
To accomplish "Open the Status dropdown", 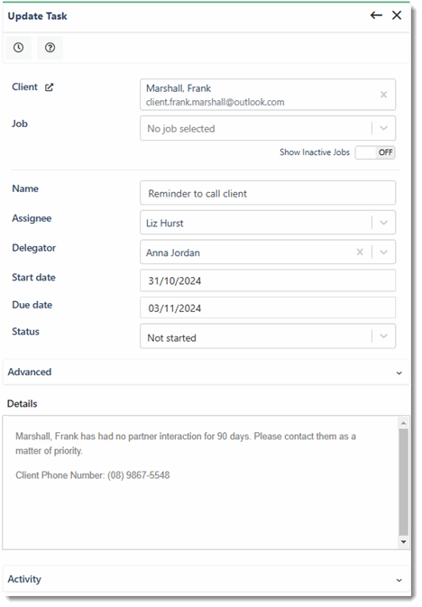I will [x=268, y=336].
